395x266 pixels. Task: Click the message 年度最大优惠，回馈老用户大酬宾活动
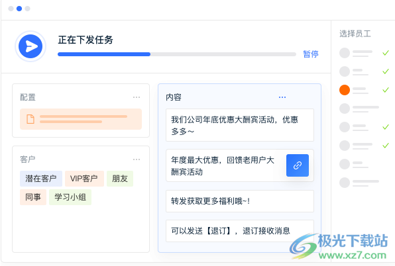click(x=240, y=165)
